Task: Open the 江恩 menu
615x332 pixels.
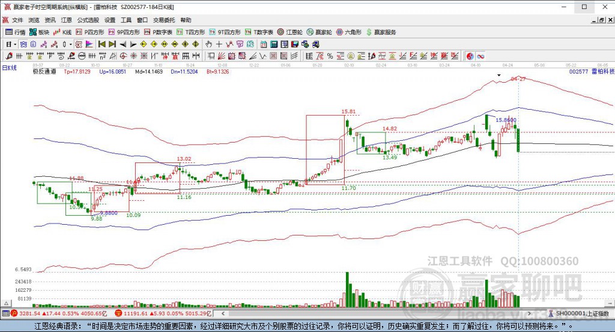Action: click(x=66, y=20)
